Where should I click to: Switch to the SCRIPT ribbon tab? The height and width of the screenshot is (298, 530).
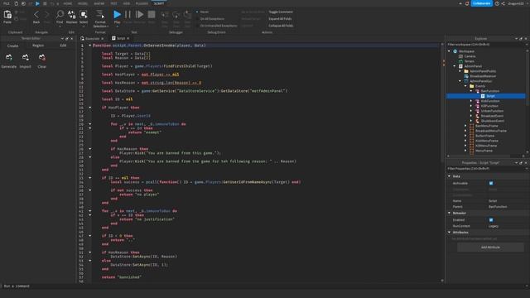159,3
